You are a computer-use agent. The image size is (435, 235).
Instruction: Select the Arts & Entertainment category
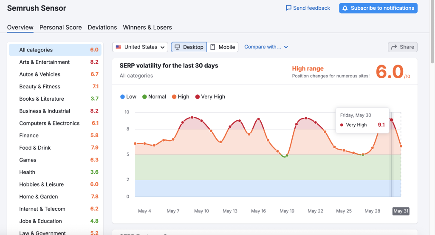pyautogui.click(x=44, y=62)
